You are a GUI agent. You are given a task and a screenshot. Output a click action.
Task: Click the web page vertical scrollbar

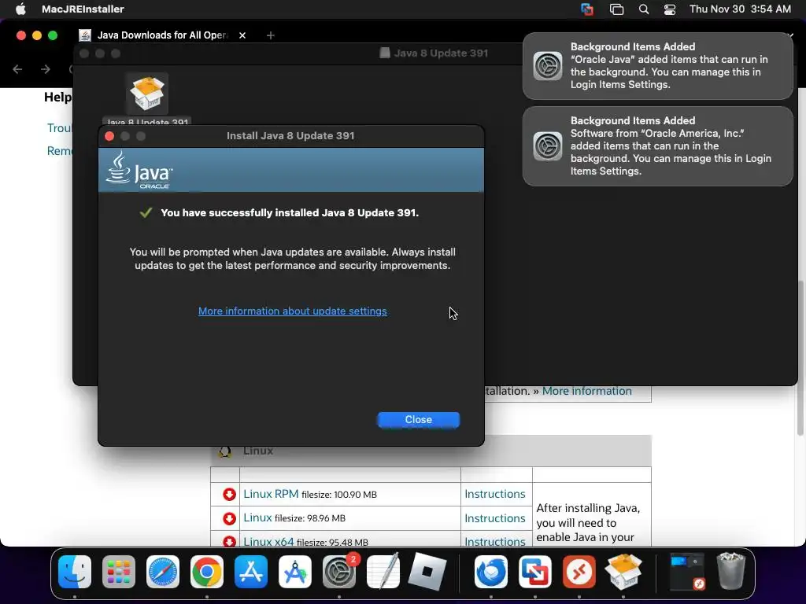tap(800, 358)
